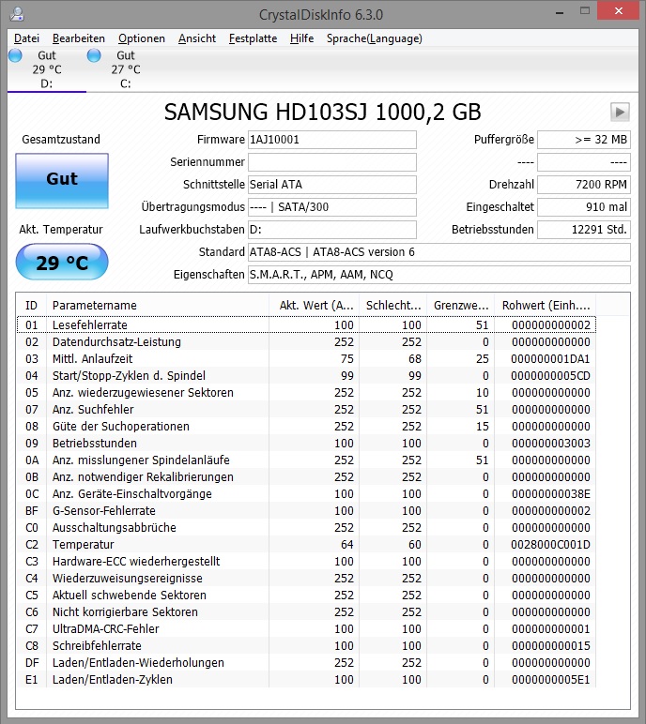The height and width of the screenshot is (724, 646).
Task: Click the Betriebsstunden field 12291 Std.
Action: 584,230
